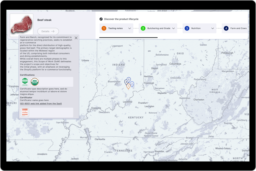Viewport: 256px width, 171px height.
Task: Click the Lexington label on the map
Action: point(149,106)
